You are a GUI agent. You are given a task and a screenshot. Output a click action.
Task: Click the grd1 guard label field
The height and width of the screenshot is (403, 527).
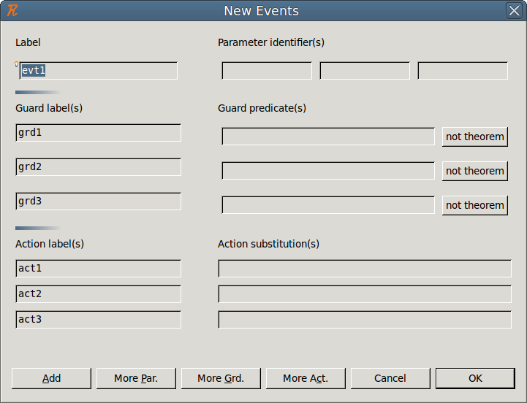click(x=98, y=133)
